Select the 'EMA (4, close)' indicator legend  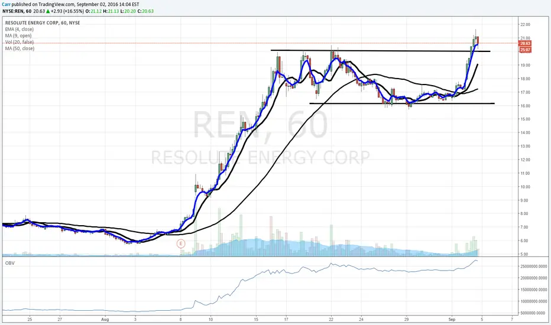point(20,29)
